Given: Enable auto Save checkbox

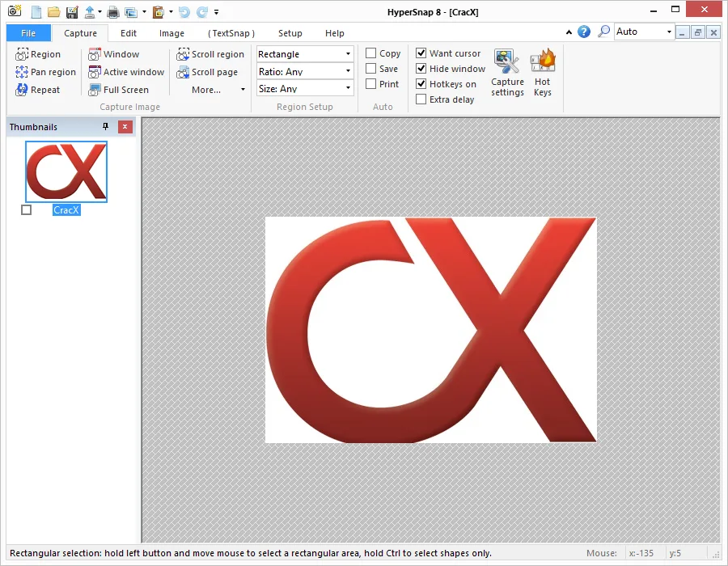Looking at the screenshot, I should (x=371, y=69).
